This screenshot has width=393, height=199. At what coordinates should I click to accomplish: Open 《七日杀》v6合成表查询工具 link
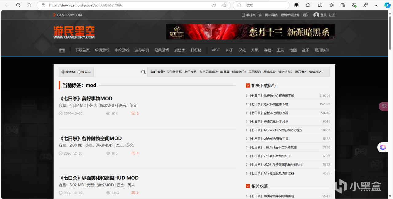269,139
